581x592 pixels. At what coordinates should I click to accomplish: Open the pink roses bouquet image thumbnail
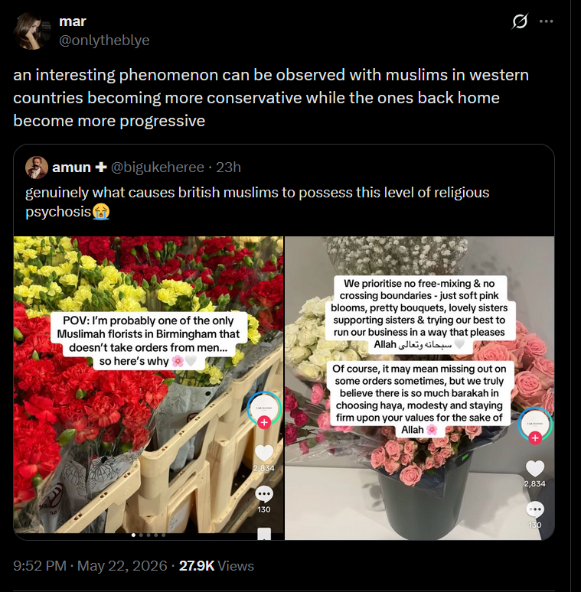pyautogui.click(x=419, y=388)
